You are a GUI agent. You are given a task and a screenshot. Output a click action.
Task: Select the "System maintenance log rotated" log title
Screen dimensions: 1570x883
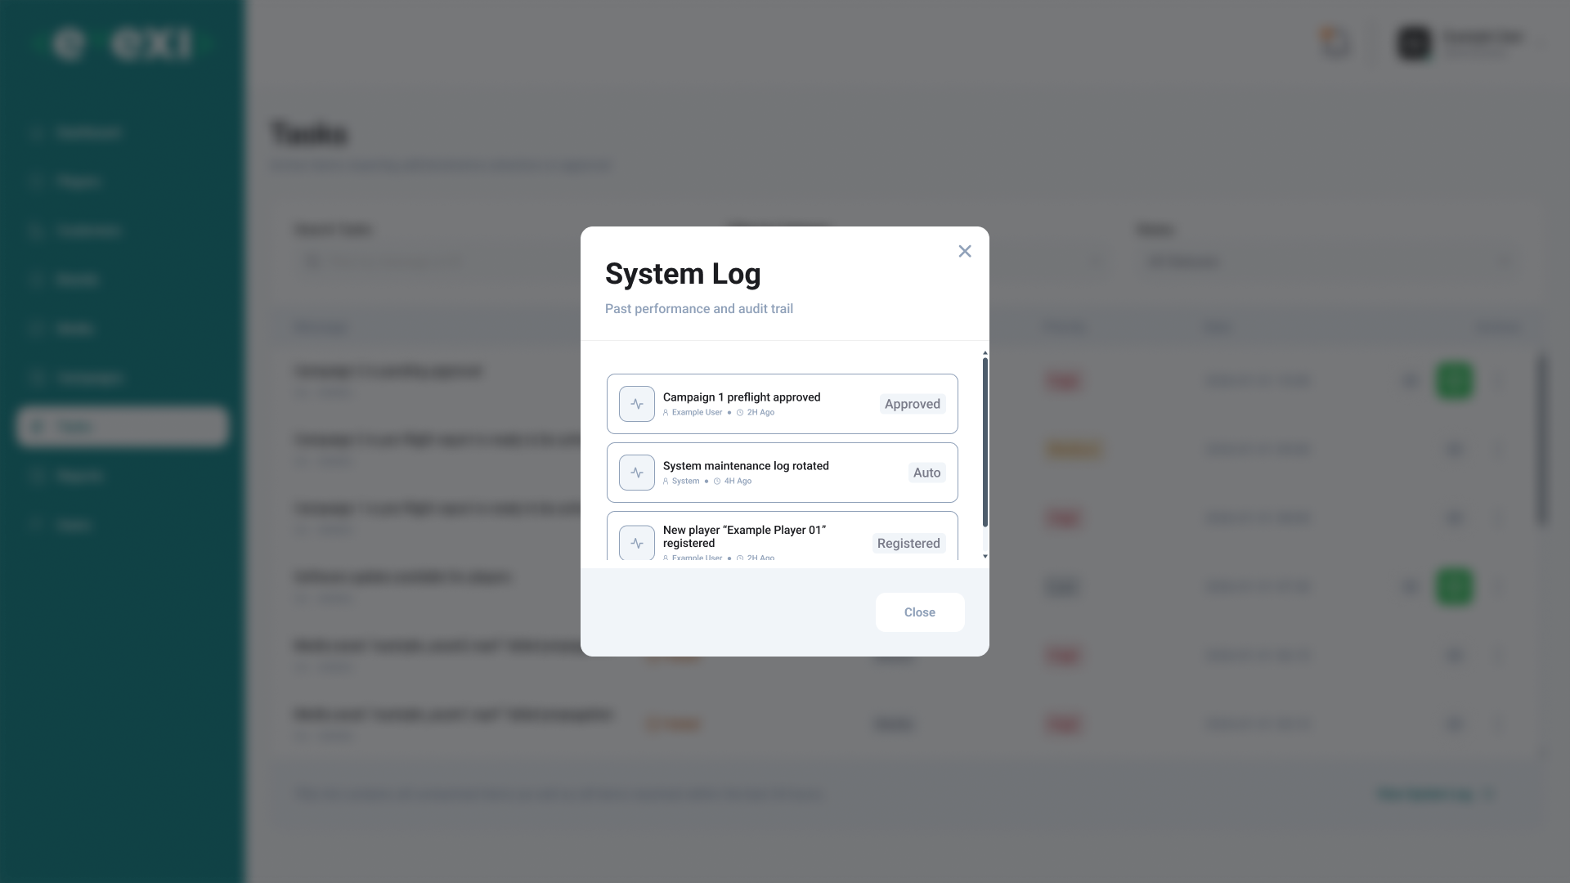coord(746,466)
